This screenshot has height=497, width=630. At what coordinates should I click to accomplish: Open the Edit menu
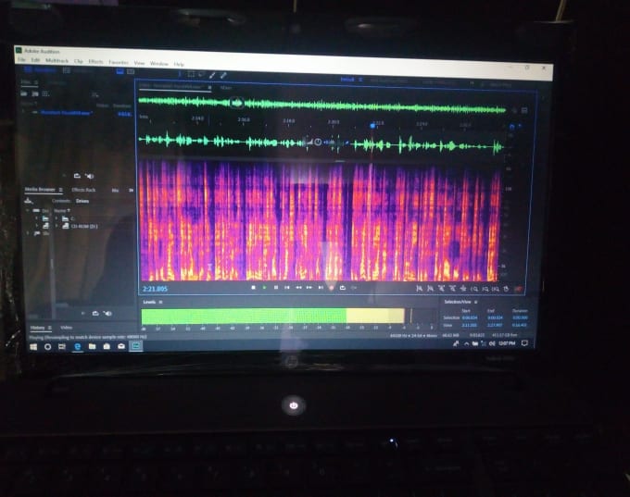[x=35, y=60]
